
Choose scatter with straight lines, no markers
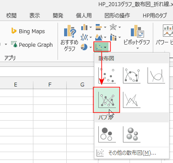(x=132, y=100)
